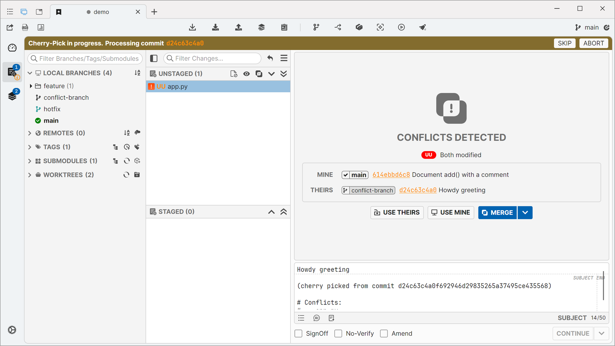Image resolution: width=615 pixels, height=346 pixels.
Task: Open the CONTINUE dropdown arrow
Action: coord(602,334)
